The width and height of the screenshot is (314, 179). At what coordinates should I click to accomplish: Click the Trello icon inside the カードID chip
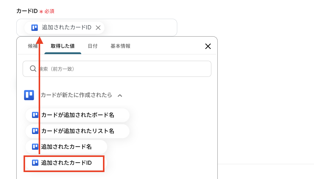coord(34,28)
